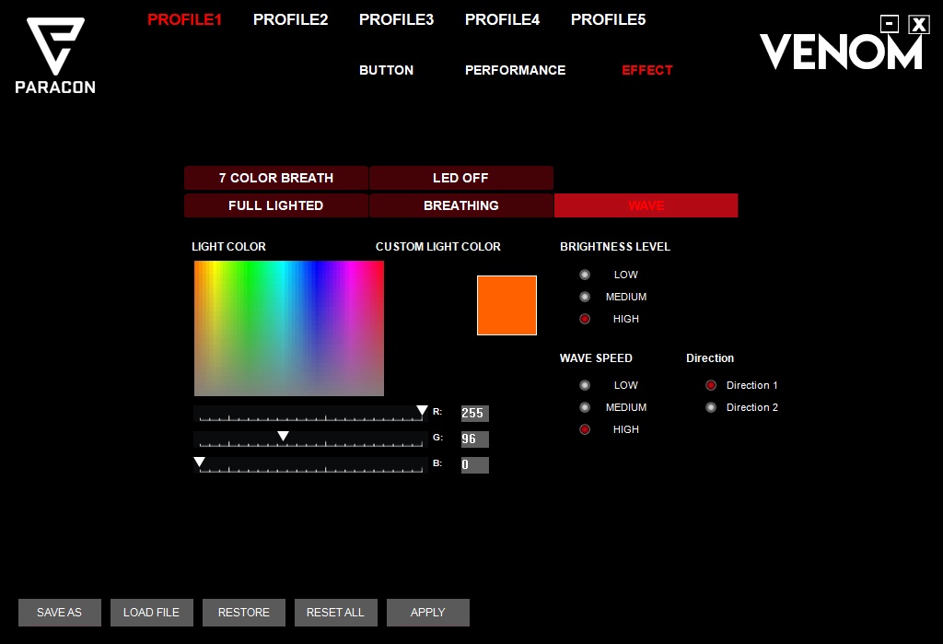This screenshot has width=943, height=644.
Task: Set brightness level to LOW
Action: click(x=585, y=275)
